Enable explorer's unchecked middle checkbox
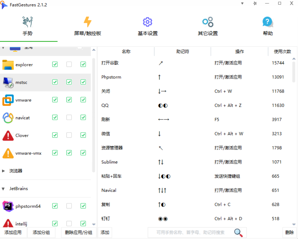The width and height of the screenshot is (298, 239). point(69,64)
